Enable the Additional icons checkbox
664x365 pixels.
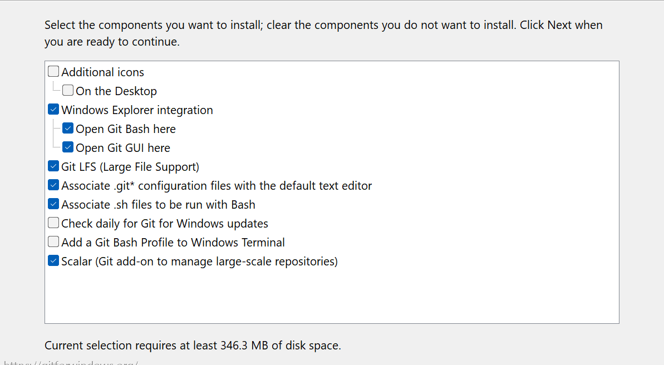[x=53, y=72]
